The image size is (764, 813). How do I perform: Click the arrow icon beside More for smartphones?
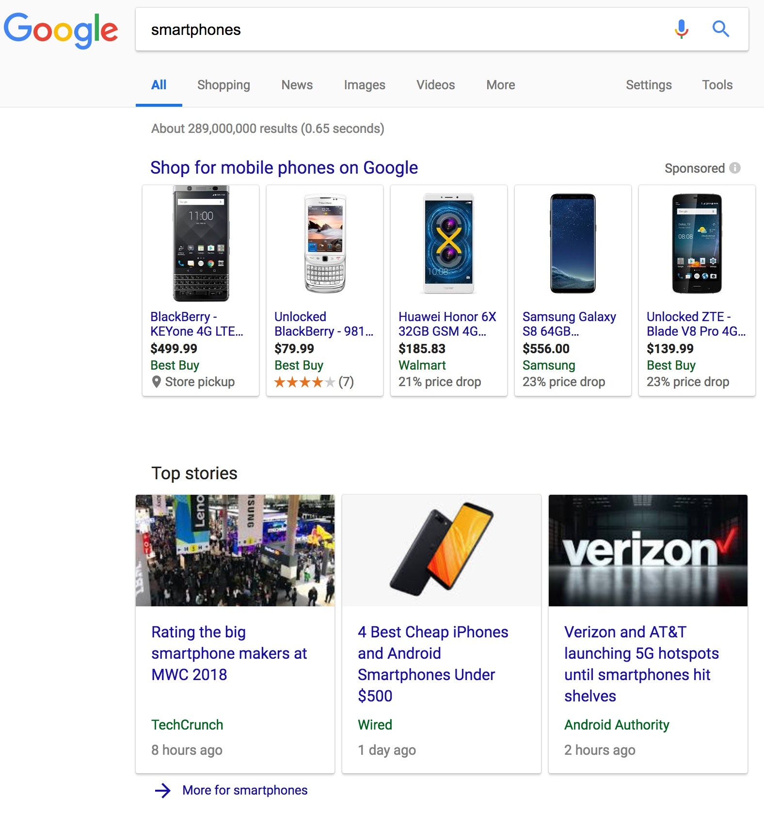[163, 790]
